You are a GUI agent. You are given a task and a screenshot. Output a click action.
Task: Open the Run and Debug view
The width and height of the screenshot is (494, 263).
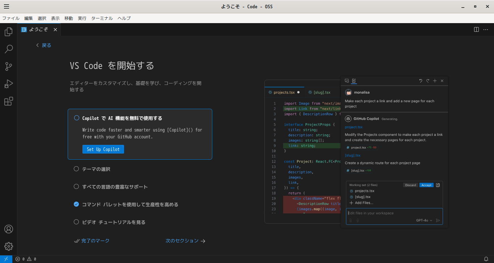9,84
